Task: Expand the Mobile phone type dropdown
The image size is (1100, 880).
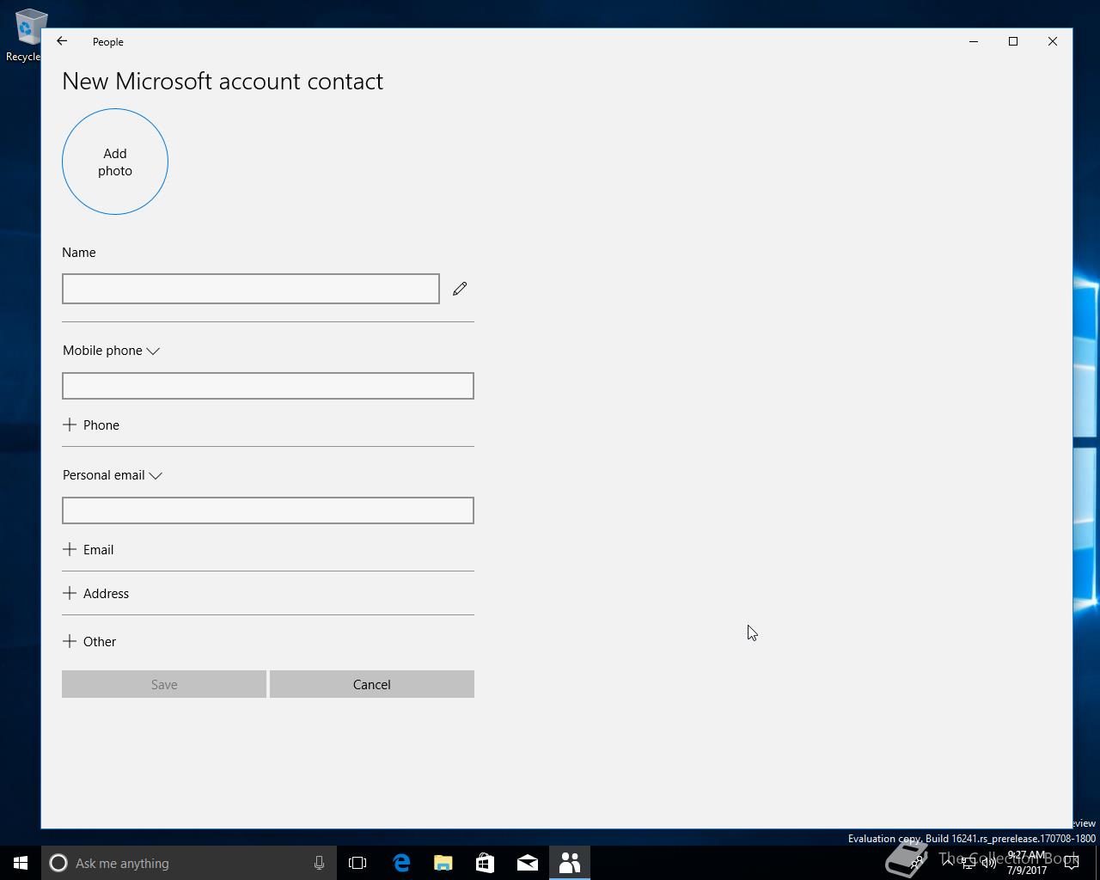Action: (112, 351)
